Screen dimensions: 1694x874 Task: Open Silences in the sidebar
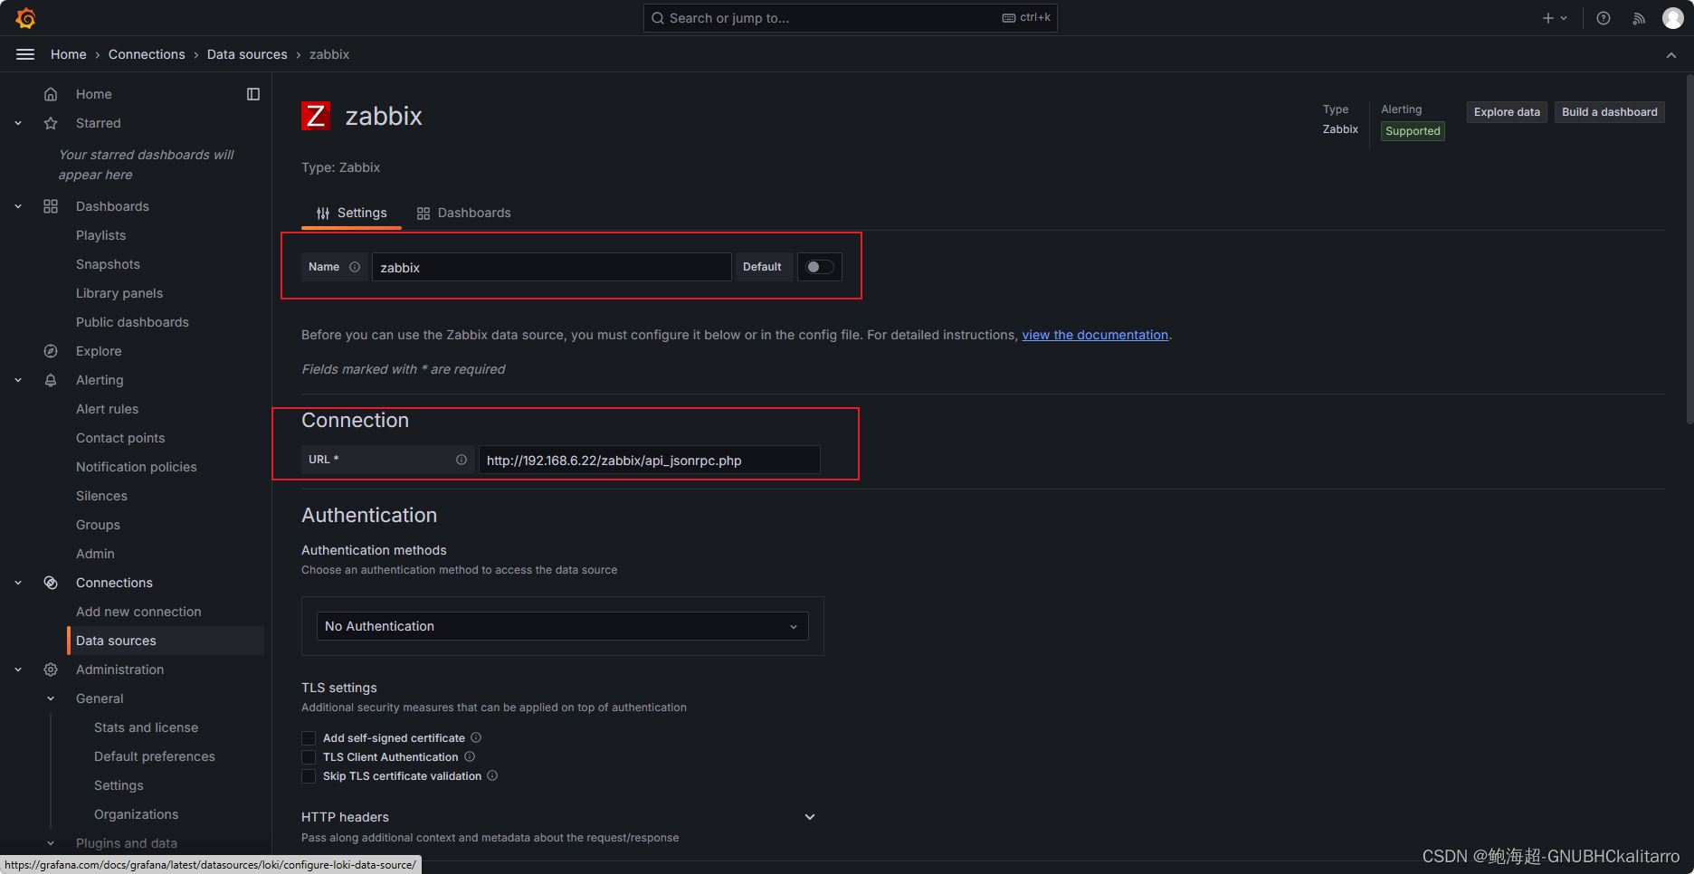point(101,496)
